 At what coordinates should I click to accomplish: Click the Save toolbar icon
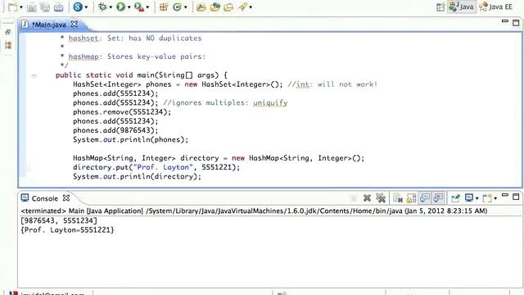[32, 7]
